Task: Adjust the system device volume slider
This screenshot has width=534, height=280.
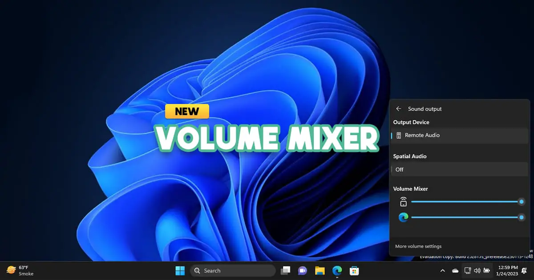Action: (468, 202)
